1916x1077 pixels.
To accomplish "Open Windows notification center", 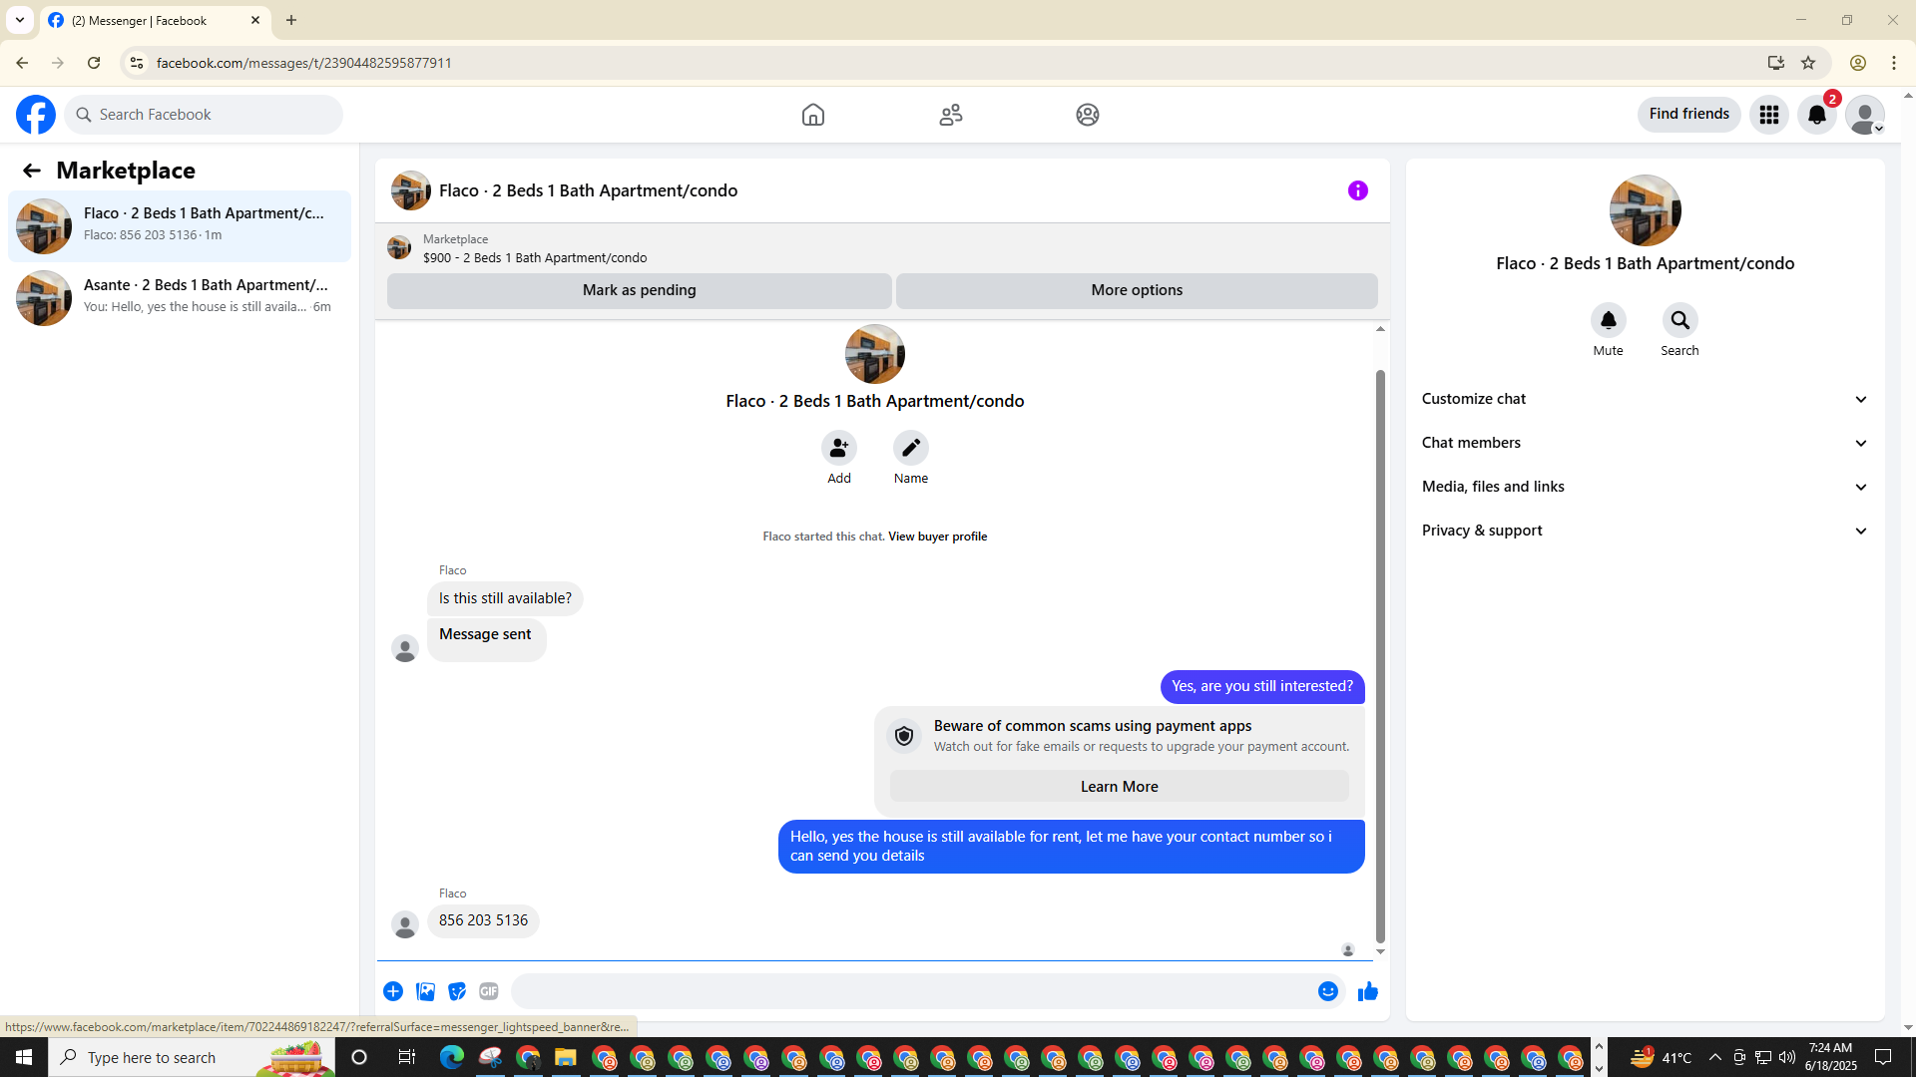I will [1884, 1057].
